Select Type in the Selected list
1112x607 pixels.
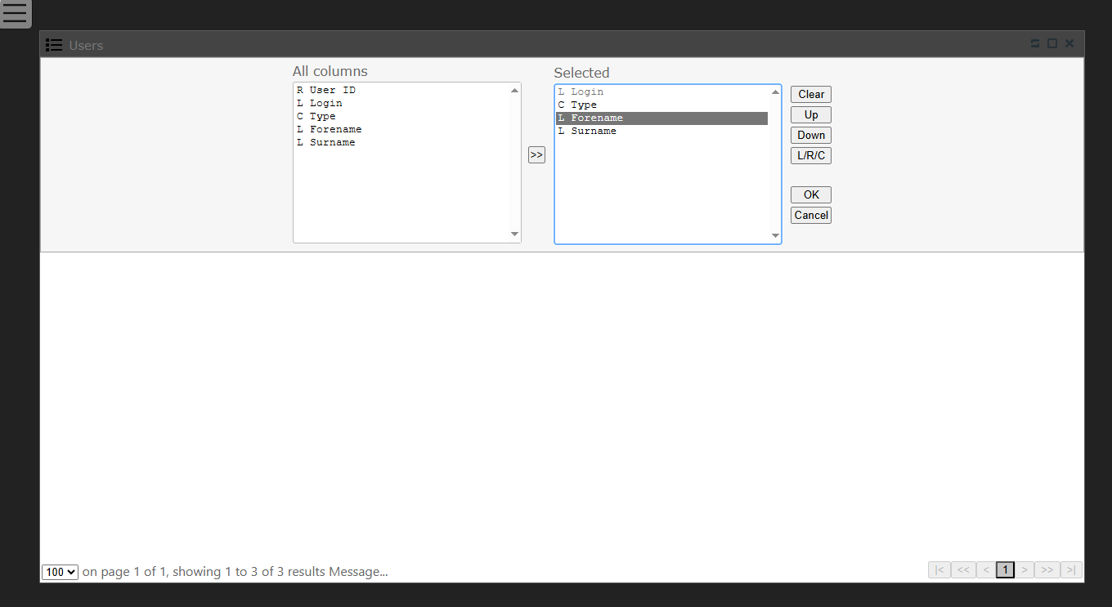point(583,105)
